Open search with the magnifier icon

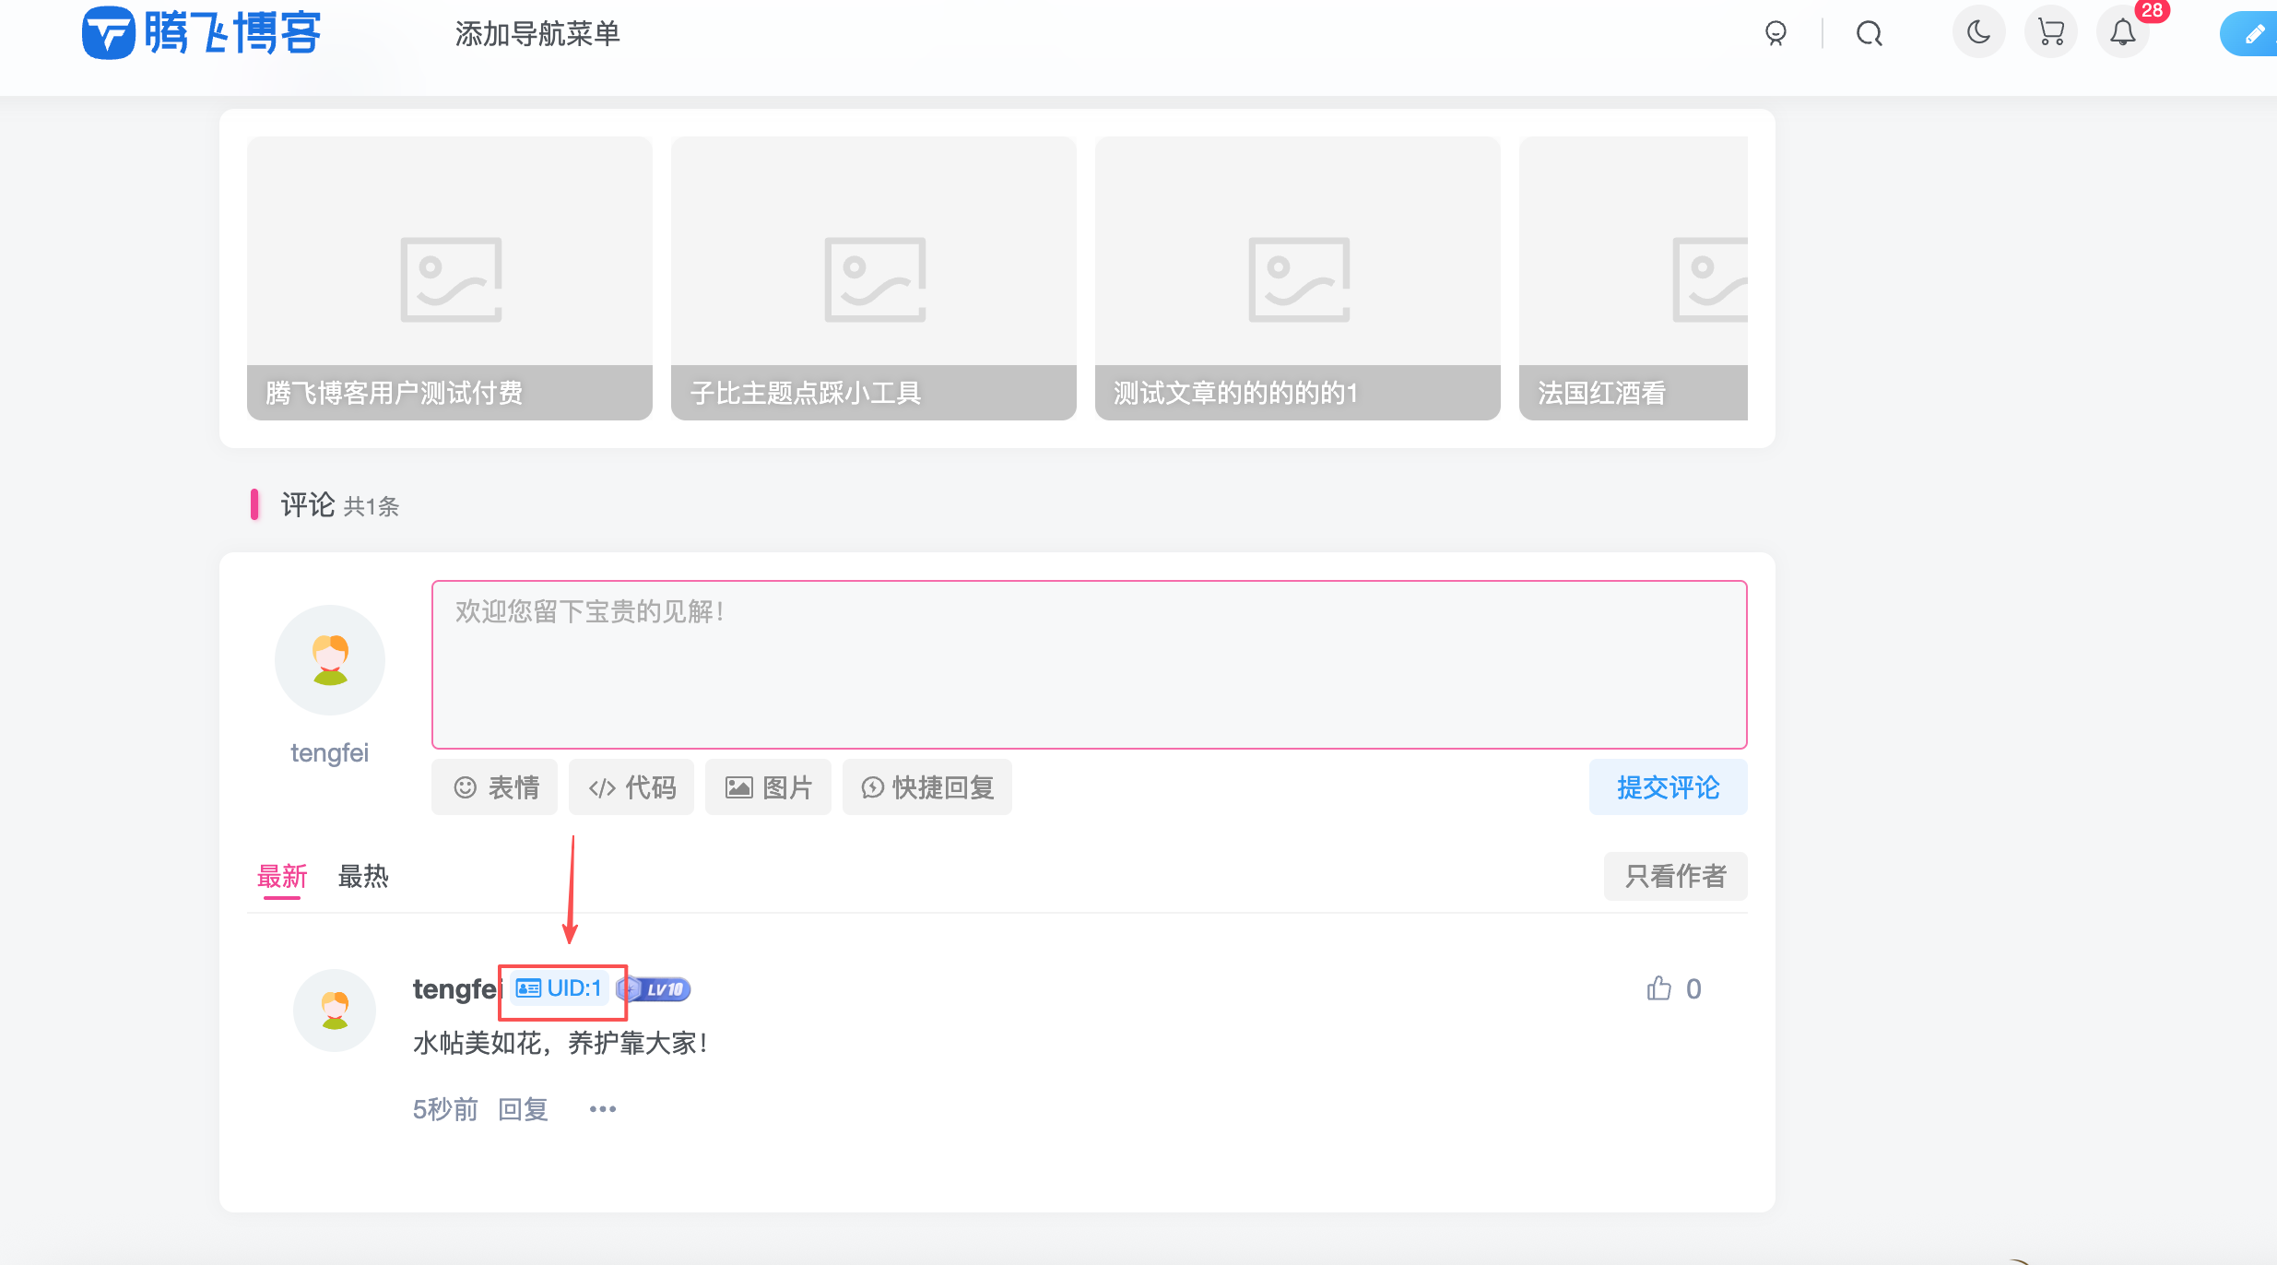(x=1870, y=33)
